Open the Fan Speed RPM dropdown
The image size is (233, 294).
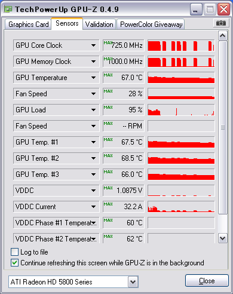click(56, 126)
